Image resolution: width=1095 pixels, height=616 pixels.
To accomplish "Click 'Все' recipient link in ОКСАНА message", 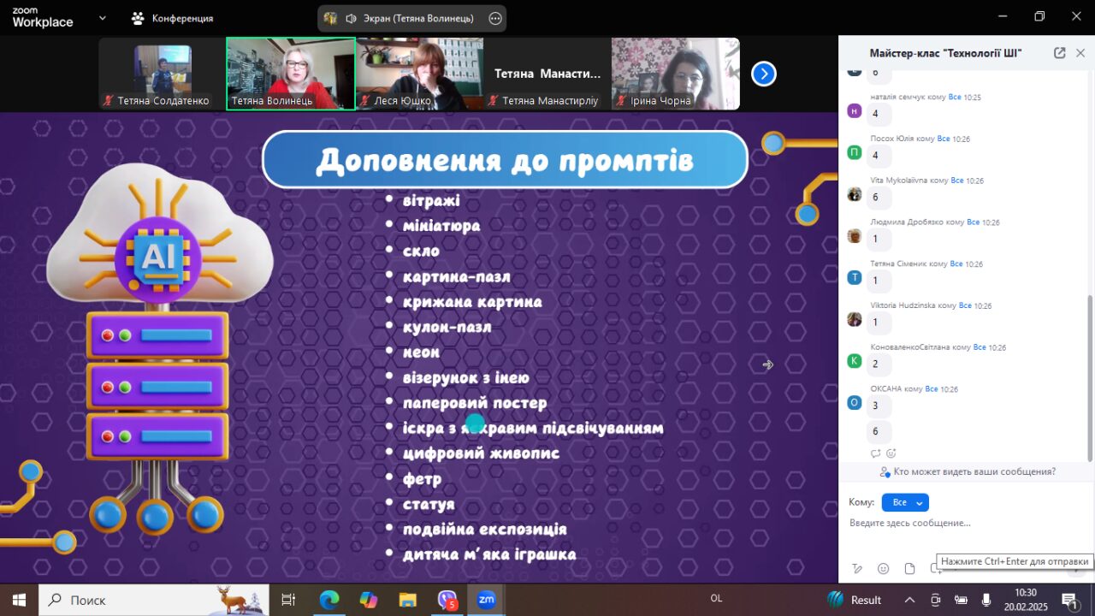I will 932,389.
